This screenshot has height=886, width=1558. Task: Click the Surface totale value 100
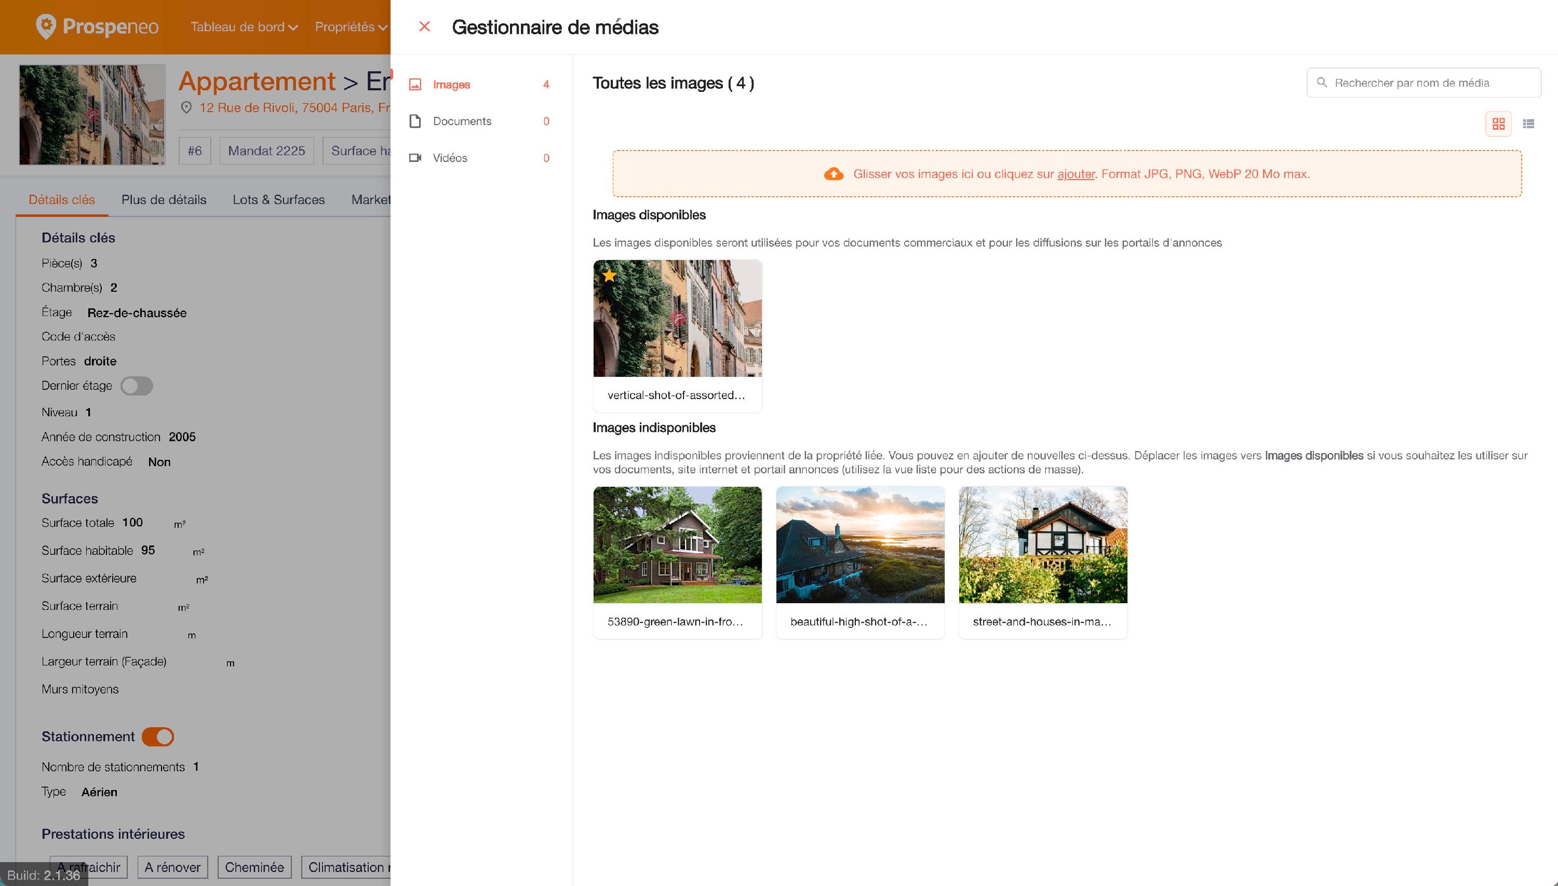pyautogui.click(x=132, y=523)
